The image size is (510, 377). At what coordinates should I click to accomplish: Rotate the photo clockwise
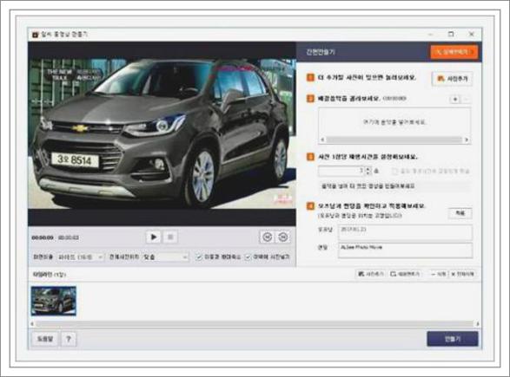(x=283, y=237)
